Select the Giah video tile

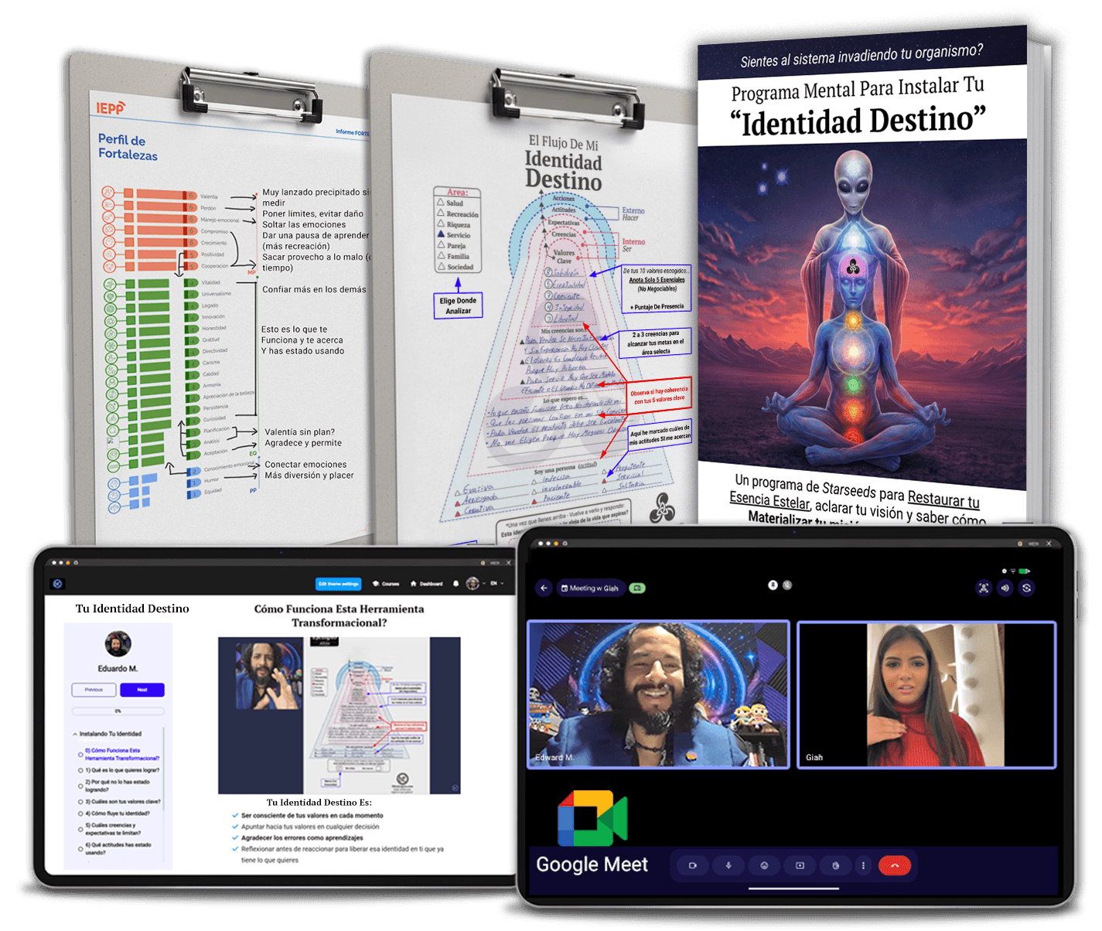click(x=926, y=694)
